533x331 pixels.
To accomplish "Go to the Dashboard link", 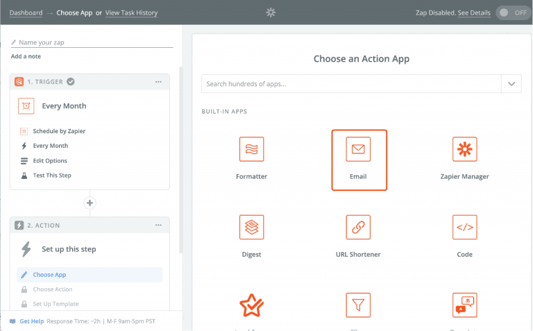I will (26, 12).
